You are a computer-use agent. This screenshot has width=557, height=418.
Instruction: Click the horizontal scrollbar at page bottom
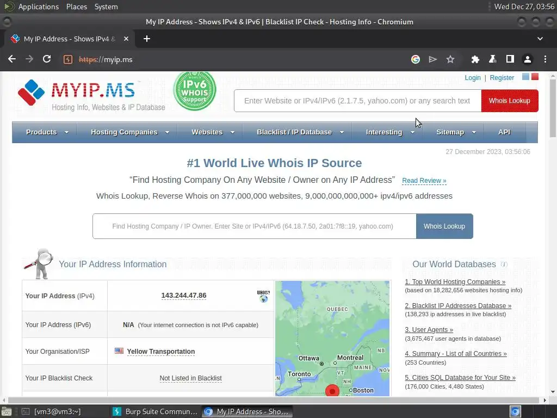pyautogui.click(x=274, y=400)
